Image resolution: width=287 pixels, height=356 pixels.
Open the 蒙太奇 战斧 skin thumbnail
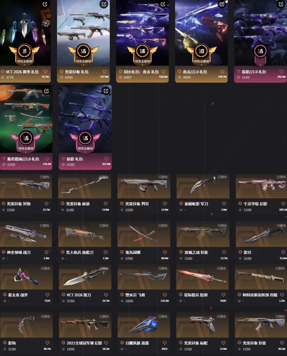[26, 277]
